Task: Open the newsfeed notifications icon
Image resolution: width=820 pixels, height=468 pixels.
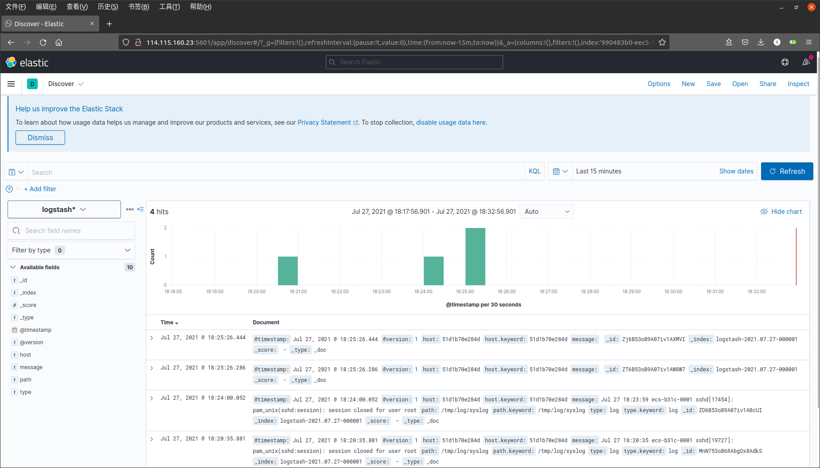Action: (806, 62)
